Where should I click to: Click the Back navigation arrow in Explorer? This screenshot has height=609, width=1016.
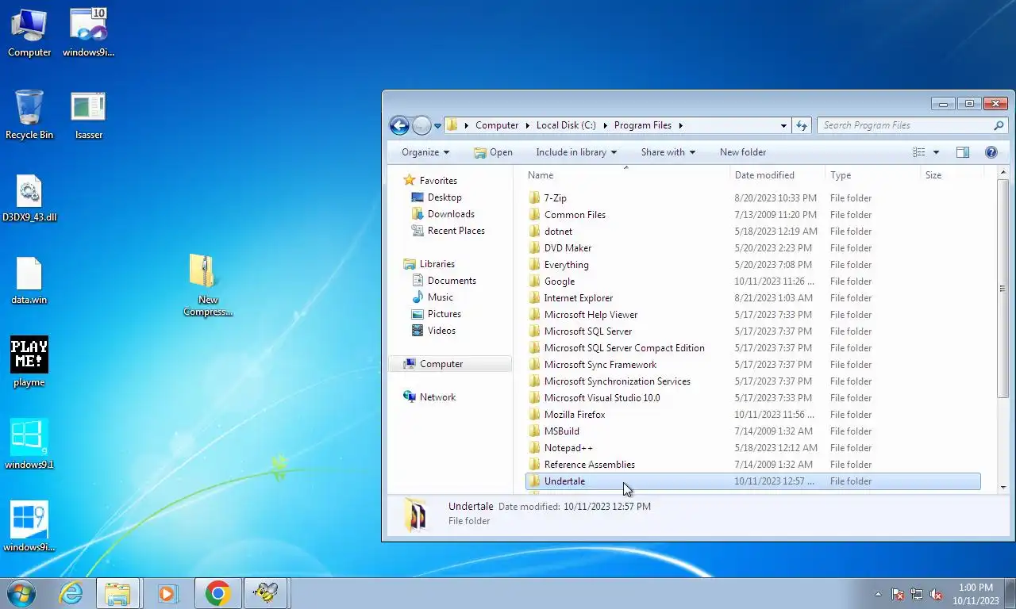click(399, 125)
